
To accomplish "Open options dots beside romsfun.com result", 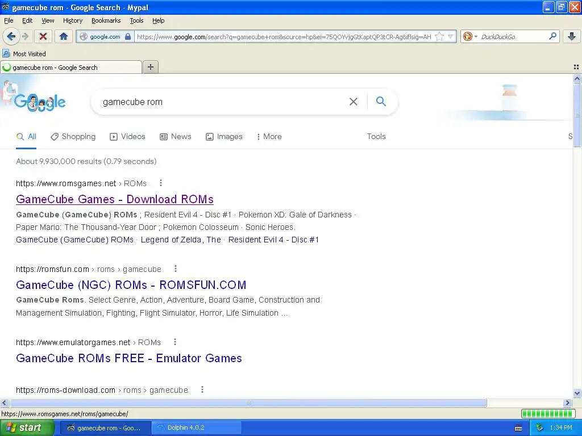I will pyautogui.click(x=176, y=269).
